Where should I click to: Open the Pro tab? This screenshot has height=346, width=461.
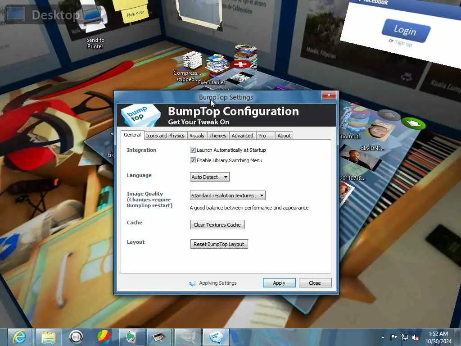tap(266, 136)
